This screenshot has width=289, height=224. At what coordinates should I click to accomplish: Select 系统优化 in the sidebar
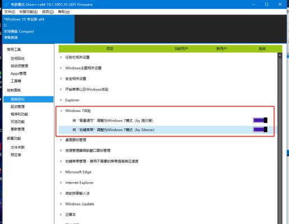point(29,99)
